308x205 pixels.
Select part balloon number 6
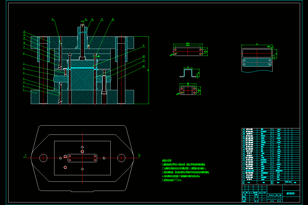point(24,68)
